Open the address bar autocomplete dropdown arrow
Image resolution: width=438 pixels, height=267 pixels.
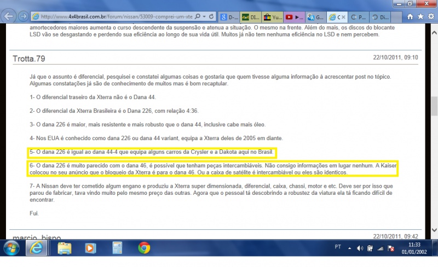(x=204, y=16)
